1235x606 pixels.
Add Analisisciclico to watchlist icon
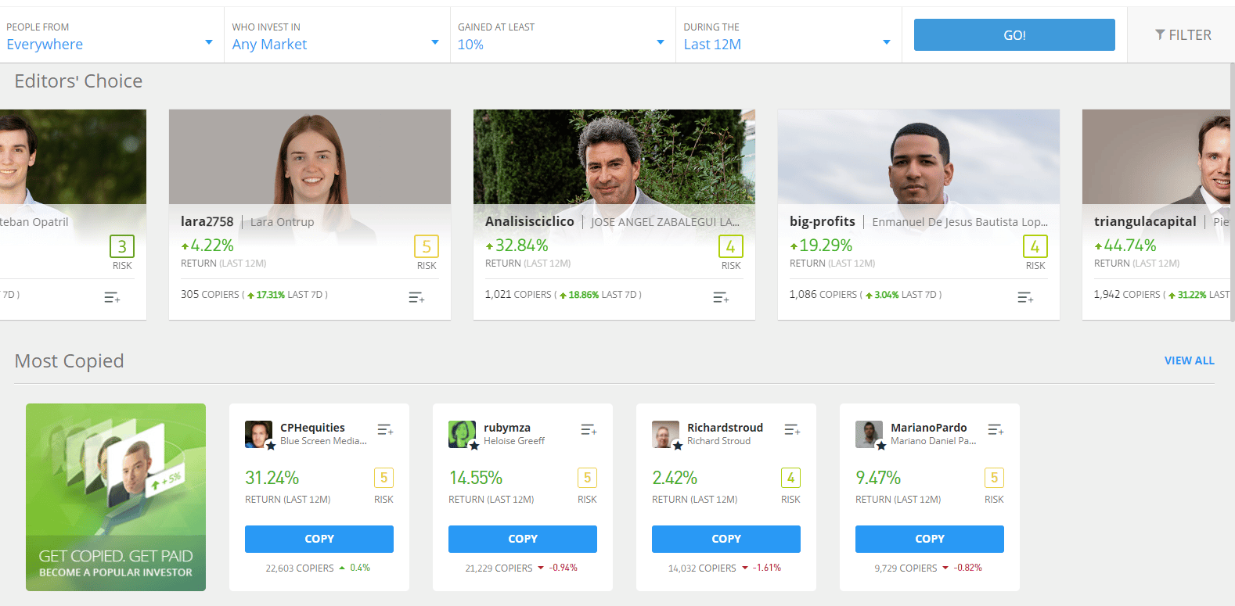click(x=721, y=297)
